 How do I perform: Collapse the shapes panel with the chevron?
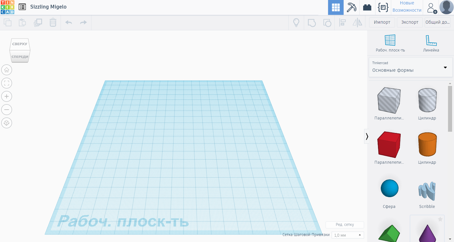pos(367,136)
